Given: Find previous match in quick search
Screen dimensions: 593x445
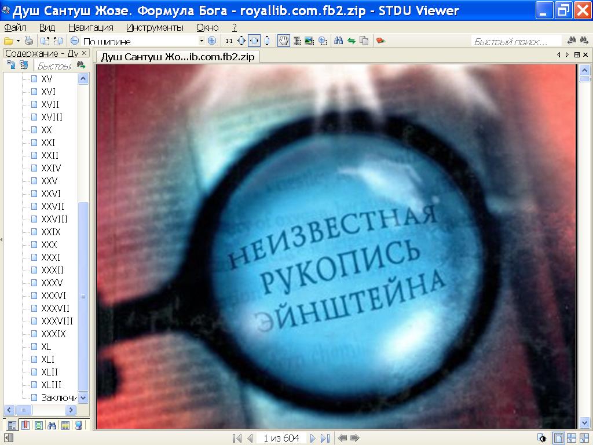Looking at the screenshot, I should (572, 41).
